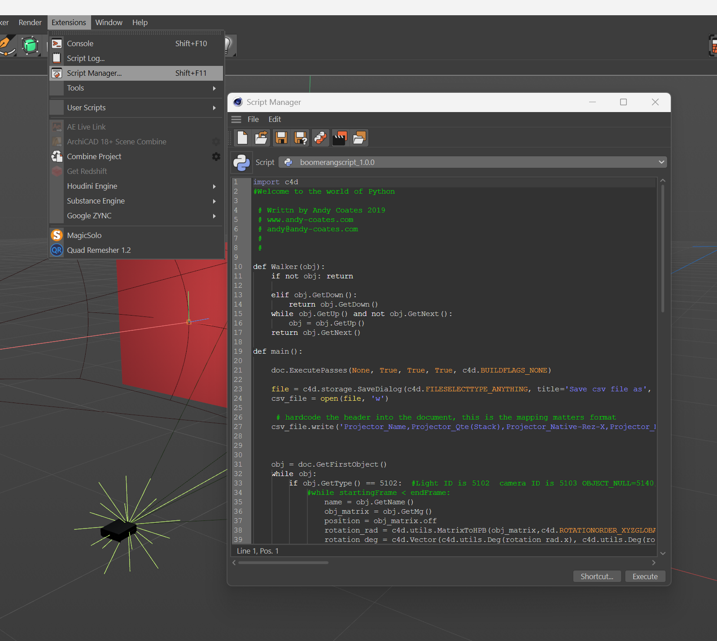Open the Edit menu in Script Manager
This screenshot has height=641, width=717.
click(x=275, y=119)
